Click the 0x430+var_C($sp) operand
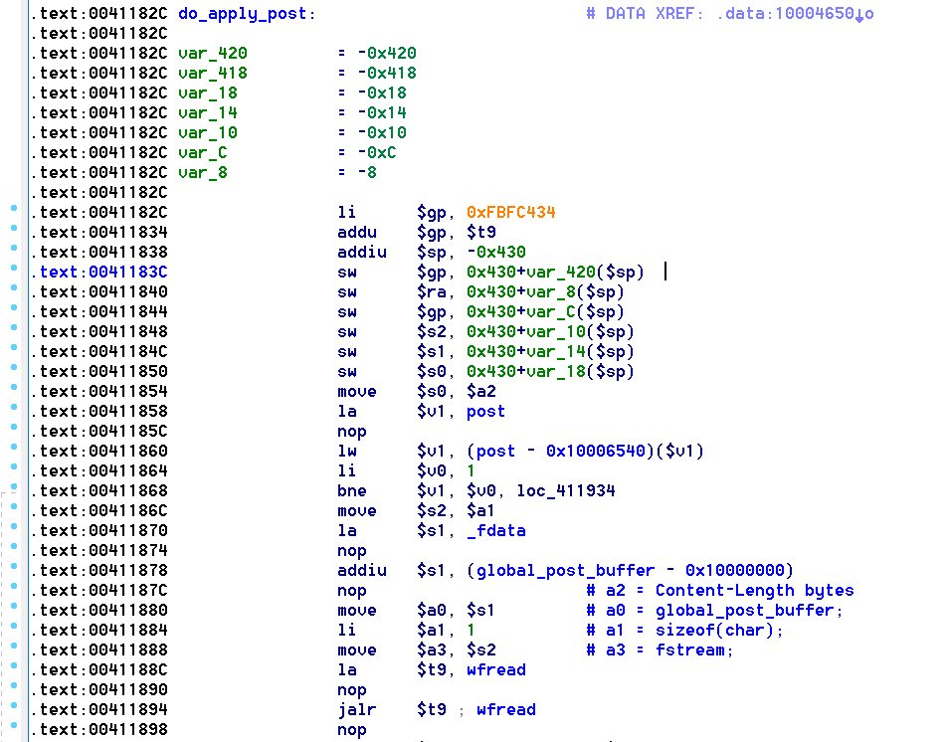The width and height of the screenshot is (948, 742). pyautogui.click(x=545, y=312)
